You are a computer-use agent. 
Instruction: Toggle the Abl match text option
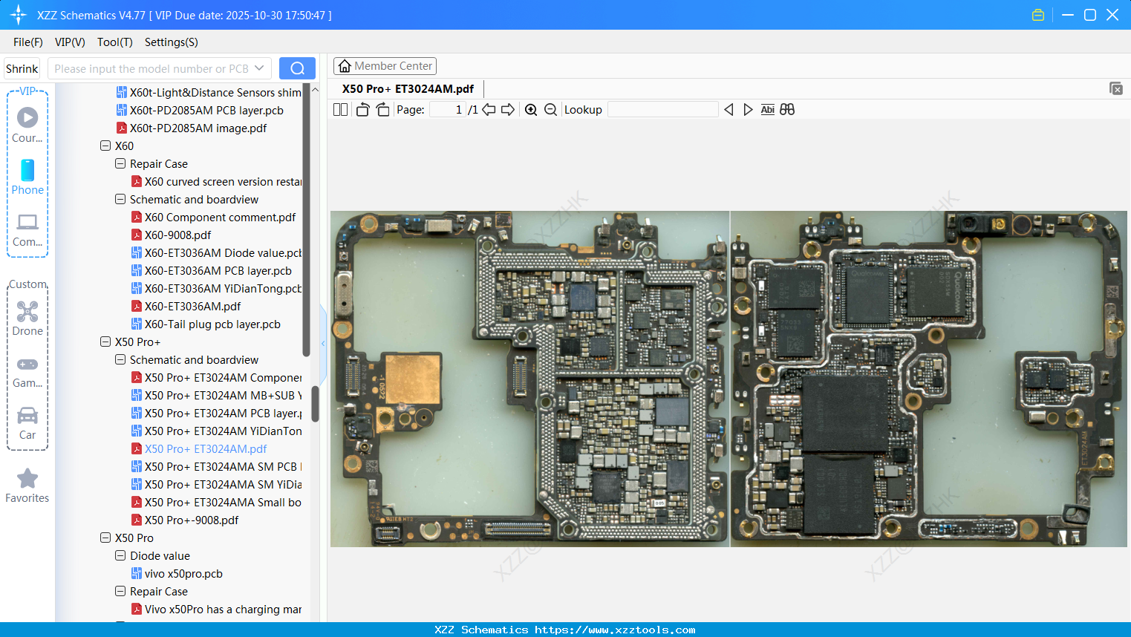767,110
